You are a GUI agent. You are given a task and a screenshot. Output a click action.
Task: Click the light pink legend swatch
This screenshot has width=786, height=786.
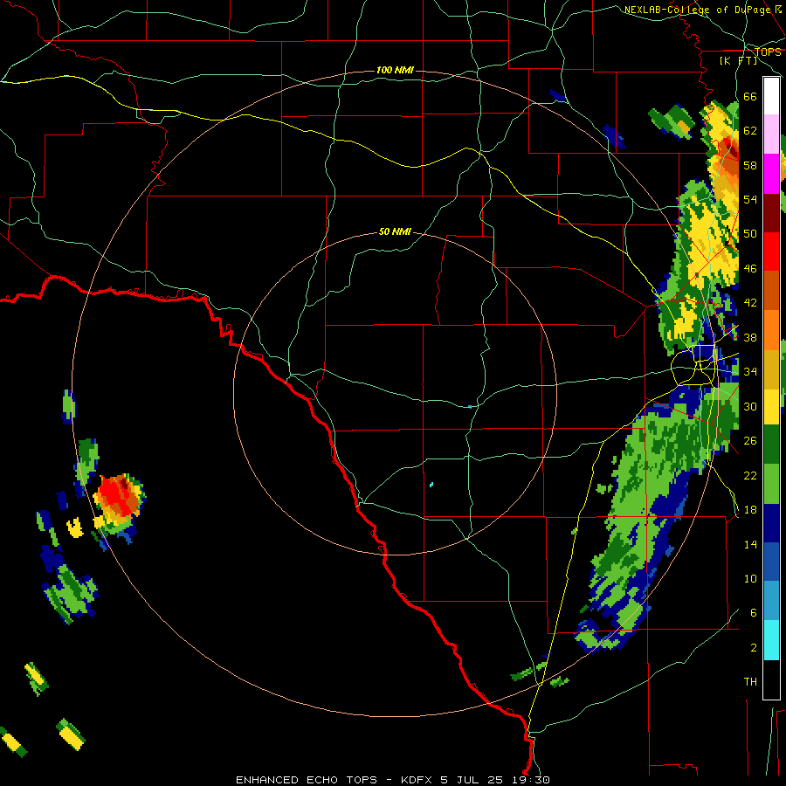point(771,134)
